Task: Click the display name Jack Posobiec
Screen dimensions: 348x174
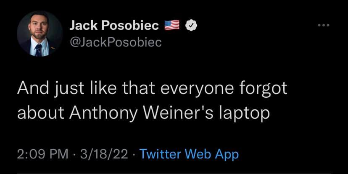Action: pos(114,26)
